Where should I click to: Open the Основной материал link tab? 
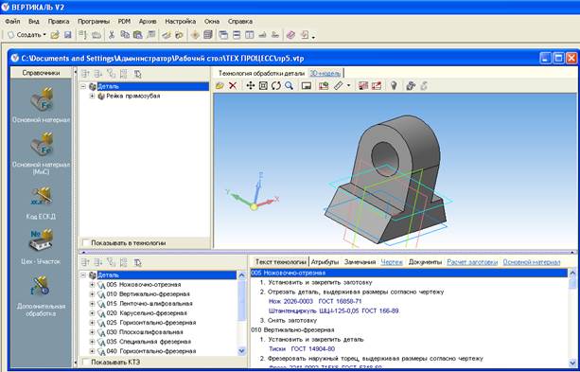coord(532,262)
